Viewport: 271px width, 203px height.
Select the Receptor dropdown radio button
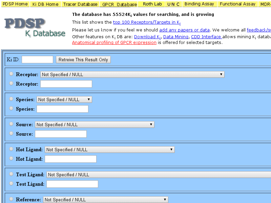[11, 74]
